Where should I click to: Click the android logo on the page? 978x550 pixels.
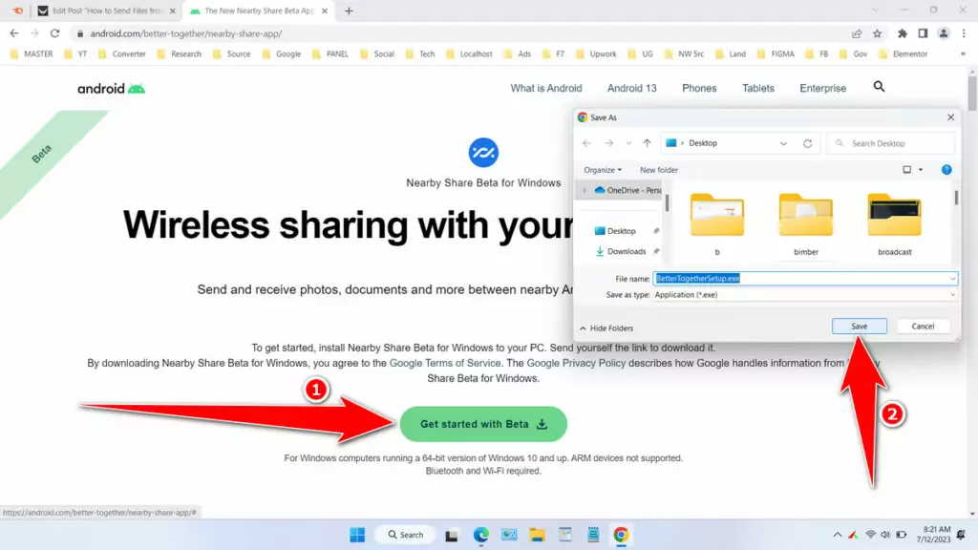point(111,89)
